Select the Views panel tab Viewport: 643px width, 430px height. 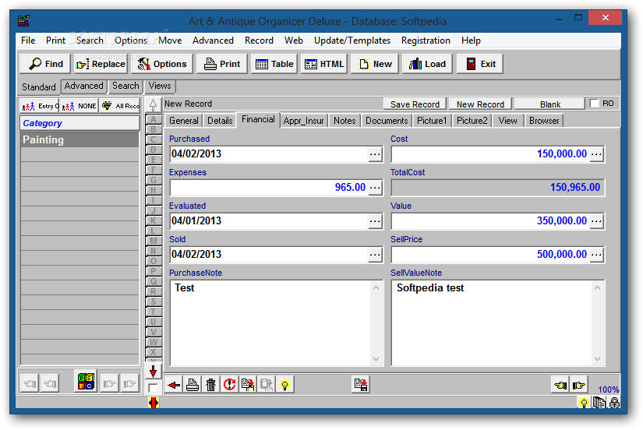coord(160,86)
